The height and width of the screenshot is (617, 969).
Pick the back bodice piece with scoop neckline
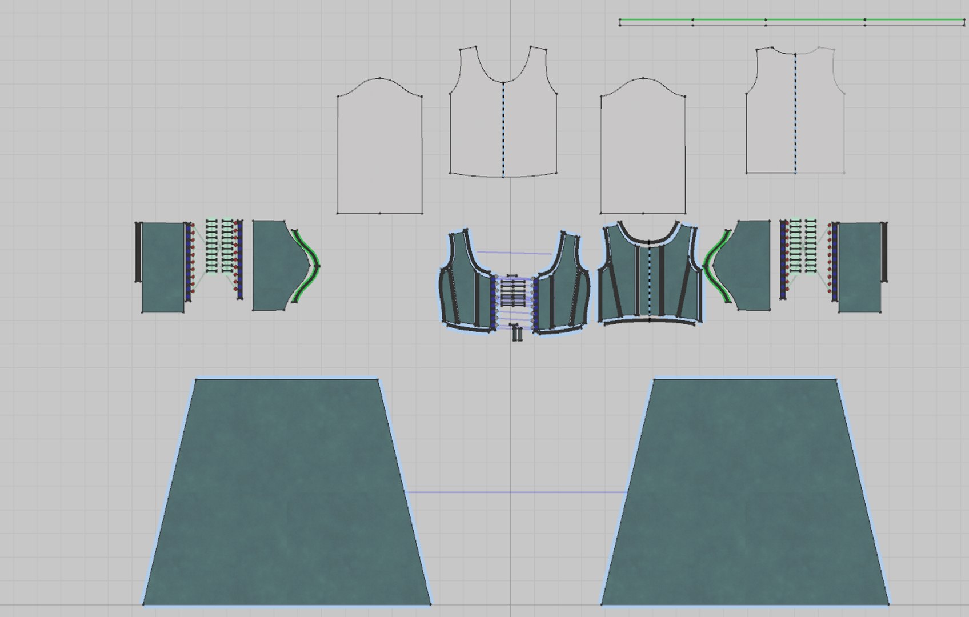(650, 274)
